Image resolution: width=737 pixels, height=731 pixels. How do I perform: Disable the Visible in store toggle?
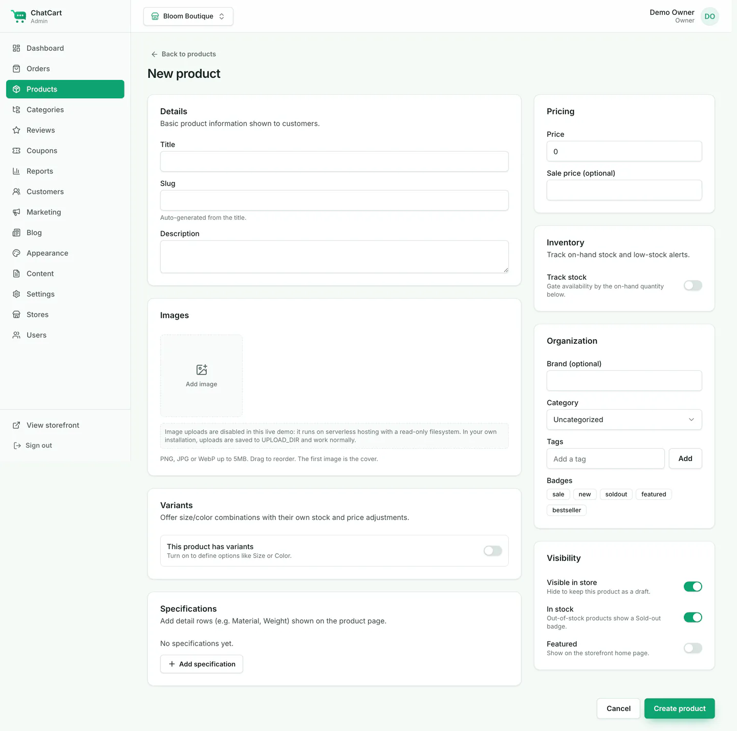[x=693, y=587]
